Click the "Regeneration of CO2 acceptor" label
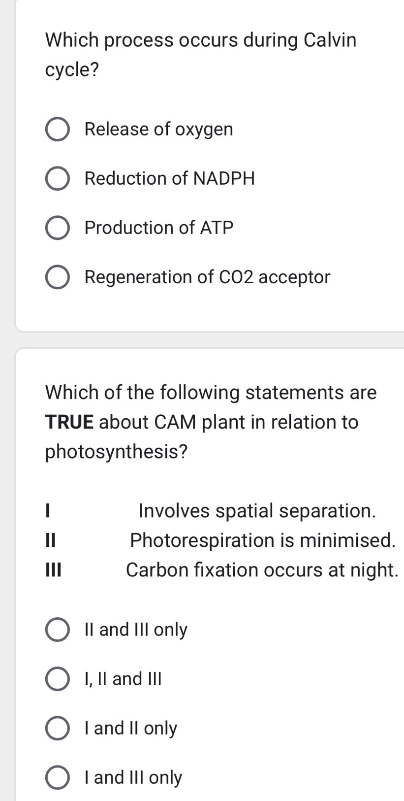Screen dimensions: 404x801 tap(207, 277)
